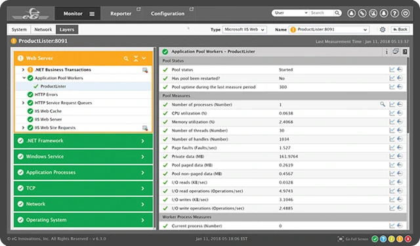Open graph icon for Private data row
The image size is (420, 246).
click(x=392, y=156)
